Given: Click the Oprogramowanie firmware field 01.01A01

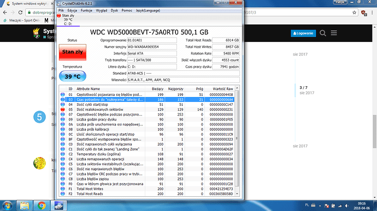Looking at the screenshot, I should 152,40.
